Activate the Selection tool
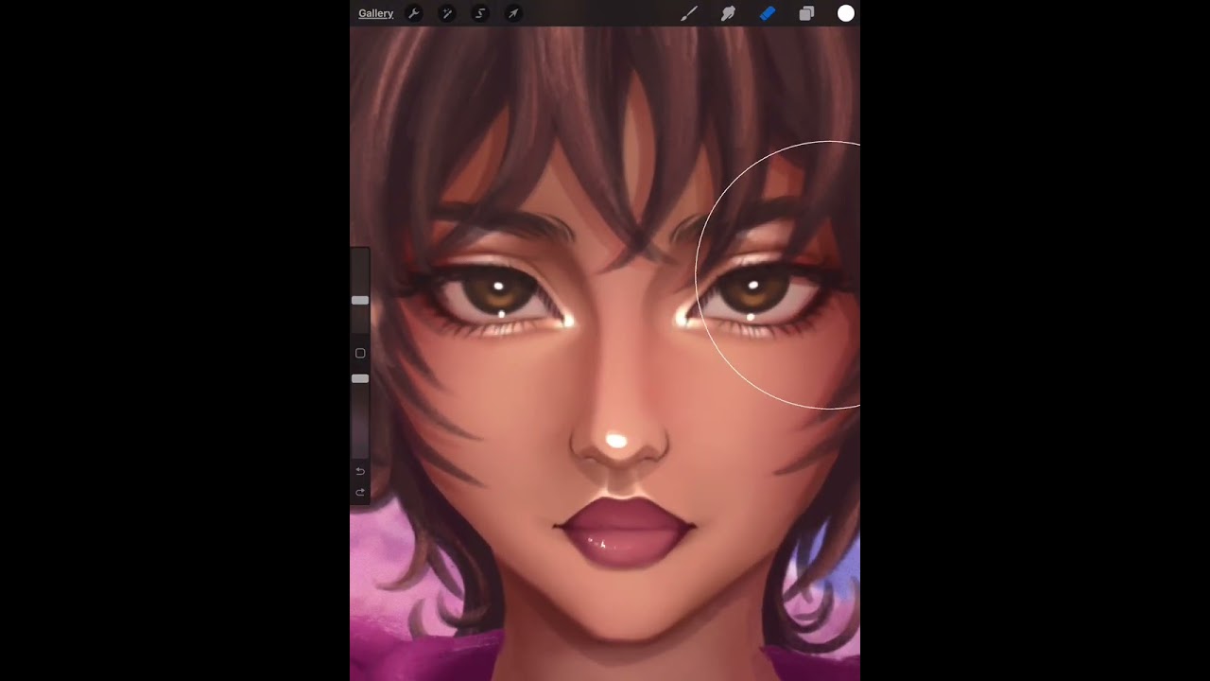This screenshot has width=1210, height=681. [480, 13]
